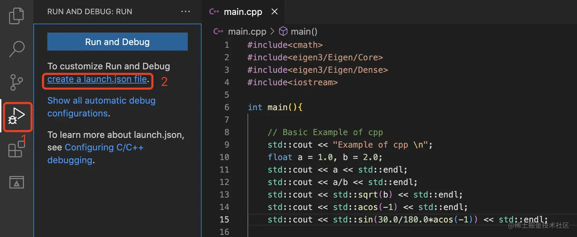Open the Explorer files view

point(16,16)
